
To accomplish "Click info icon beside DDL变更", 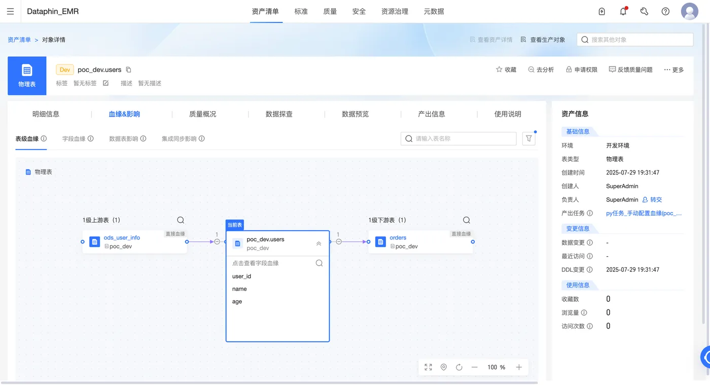I will click(x=590, y=270).
